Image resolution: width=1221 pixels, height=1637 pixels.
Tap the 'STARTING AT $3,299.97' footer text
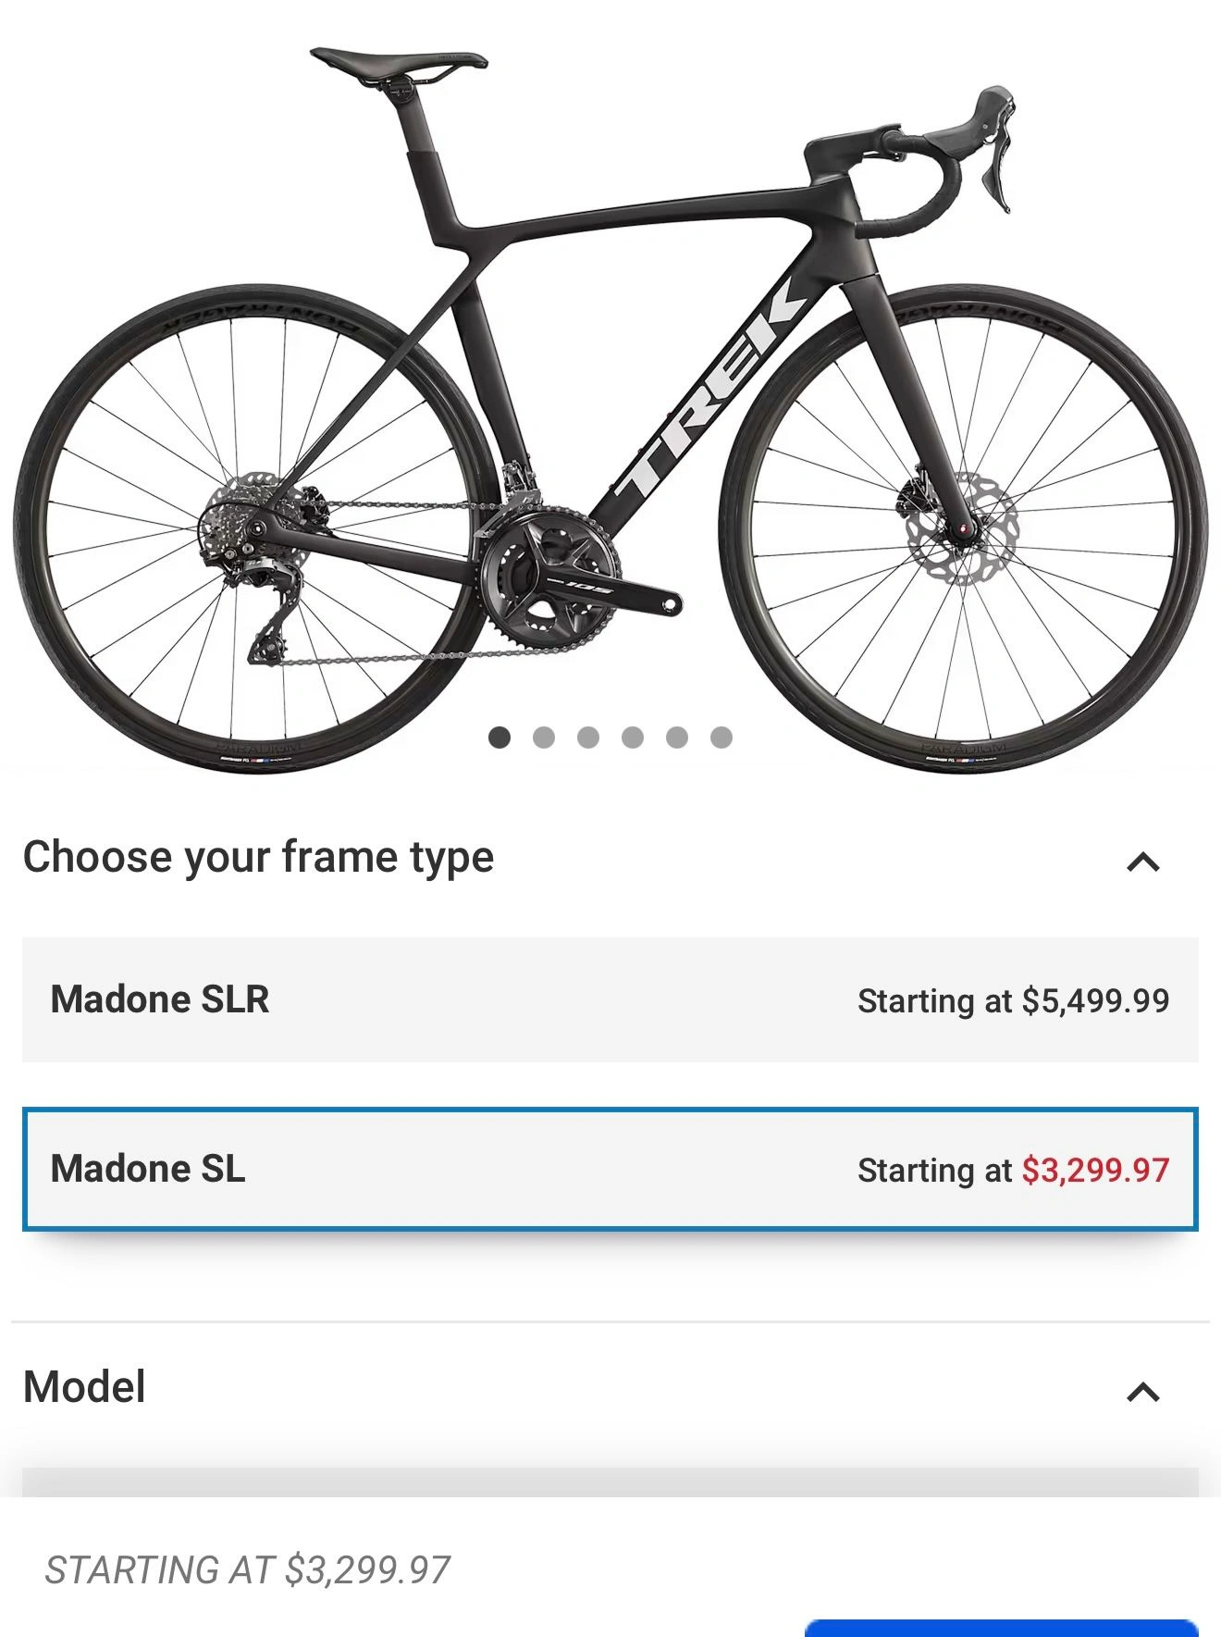pyautogui.click(x=247, y=1569)
